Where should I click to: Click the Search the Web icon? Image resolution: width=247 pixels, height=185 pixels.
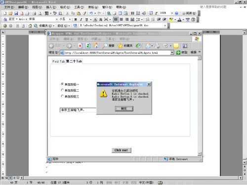pyautogui.click(x=36, y=26)
